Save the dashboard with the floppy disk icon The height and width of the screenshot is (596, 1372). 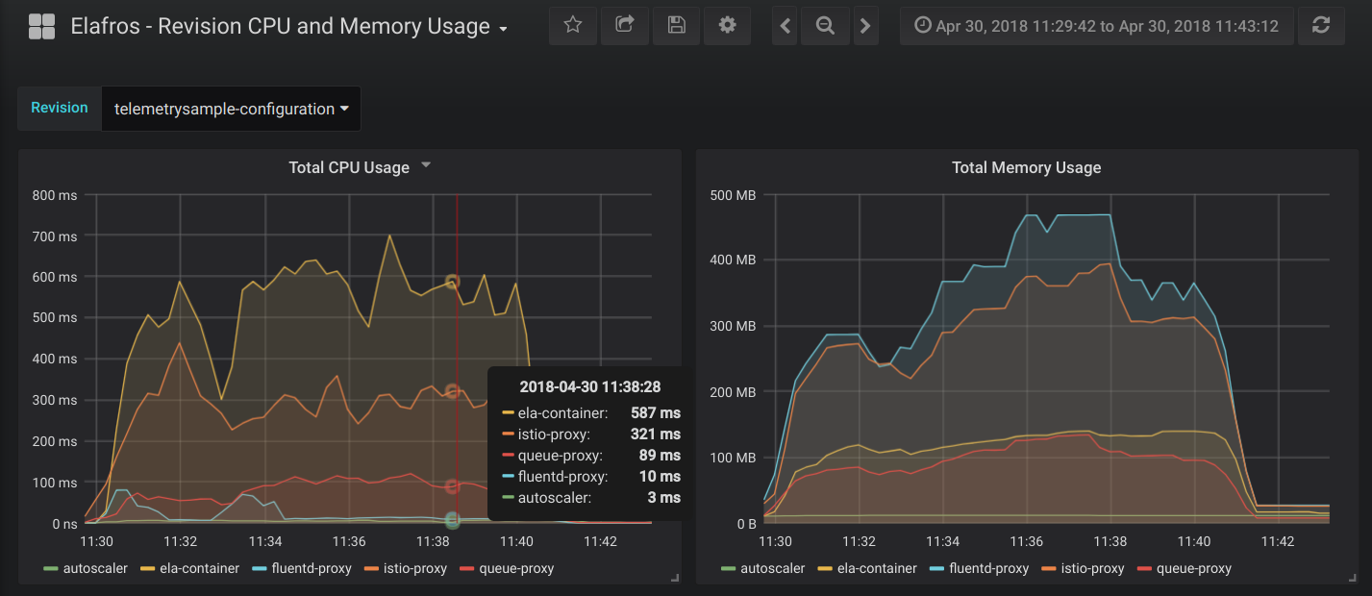676,26
